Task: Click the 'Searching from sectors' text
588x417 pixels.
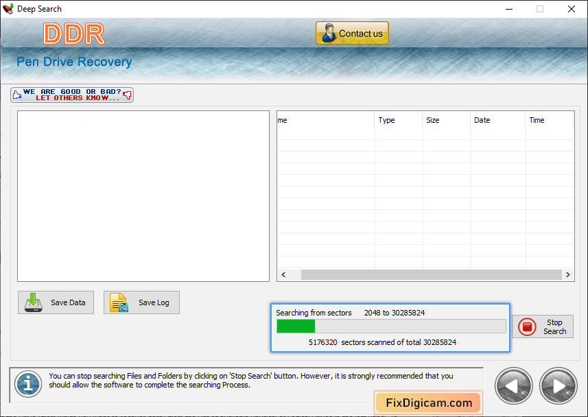Action: coord(314,313)
